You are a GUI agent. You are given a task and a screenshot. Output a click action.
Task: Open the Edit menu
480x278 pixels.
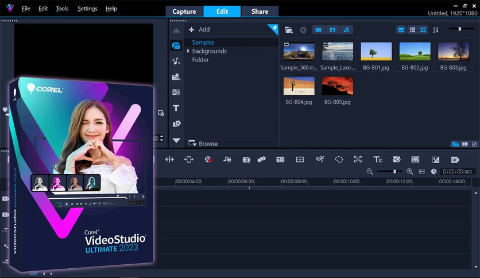[x=43, y=9]
